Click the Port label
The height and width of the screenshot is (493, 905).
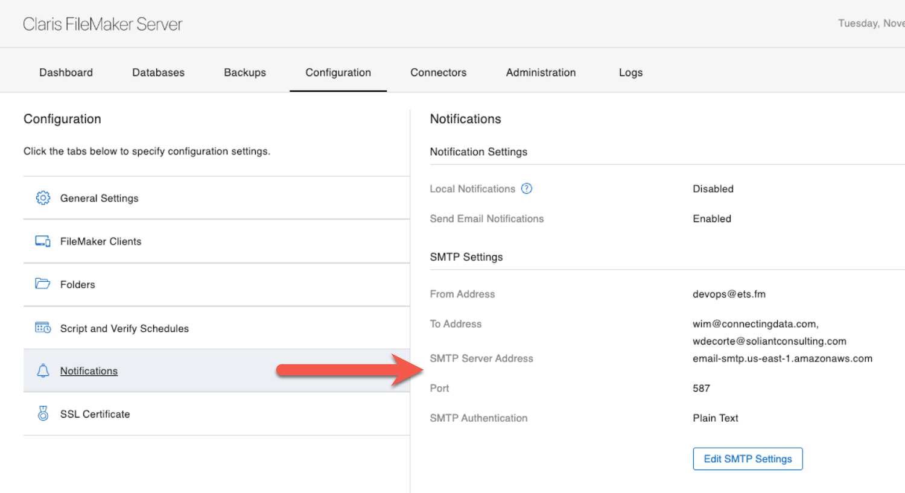tap(439, 388)
